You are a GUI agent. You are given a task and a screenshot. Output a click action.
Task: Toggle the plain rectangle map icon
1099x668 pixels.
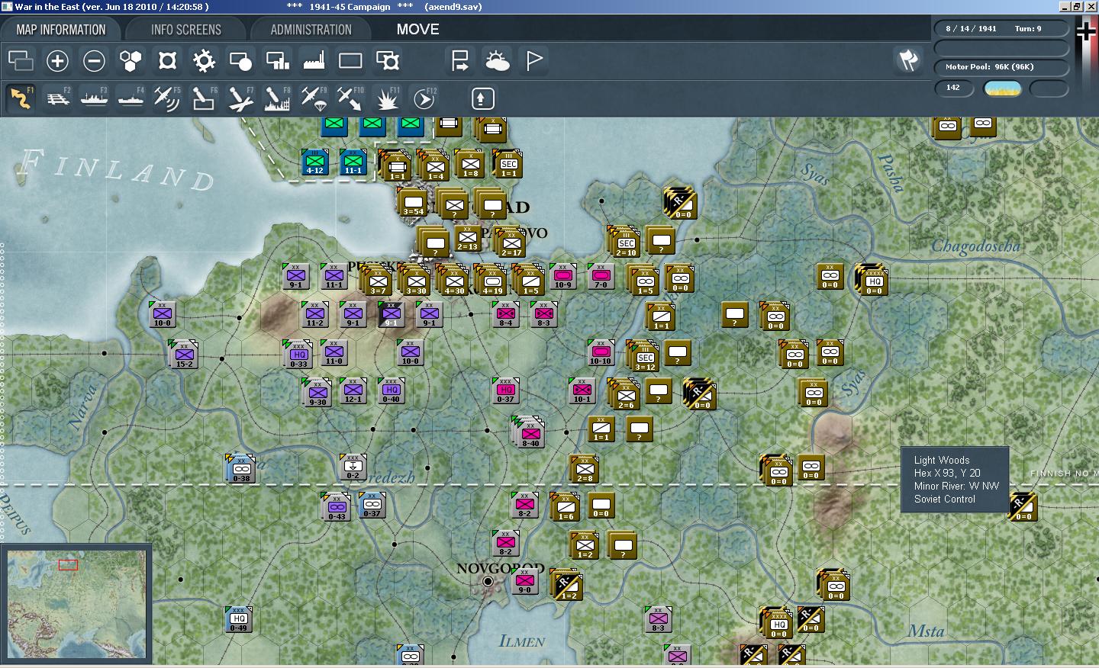(x=350, y=60)
